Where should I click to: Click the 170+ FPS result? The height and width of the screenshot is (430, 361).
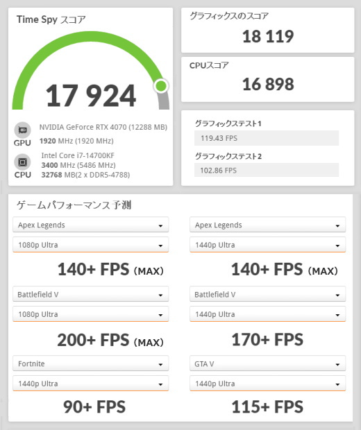pos(267,340)
